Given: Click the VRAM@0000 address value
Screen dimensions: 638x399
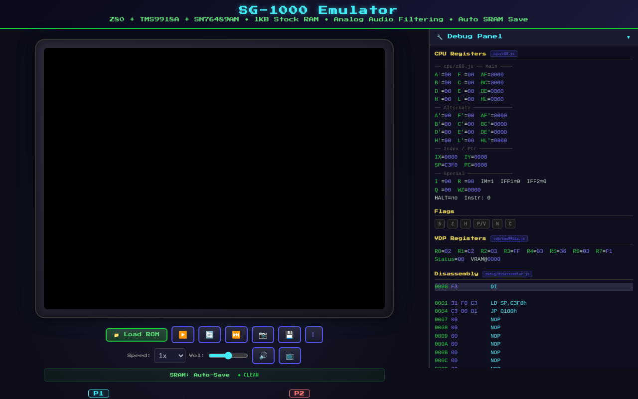Looking at the screenshot, I should coord(485,259).
